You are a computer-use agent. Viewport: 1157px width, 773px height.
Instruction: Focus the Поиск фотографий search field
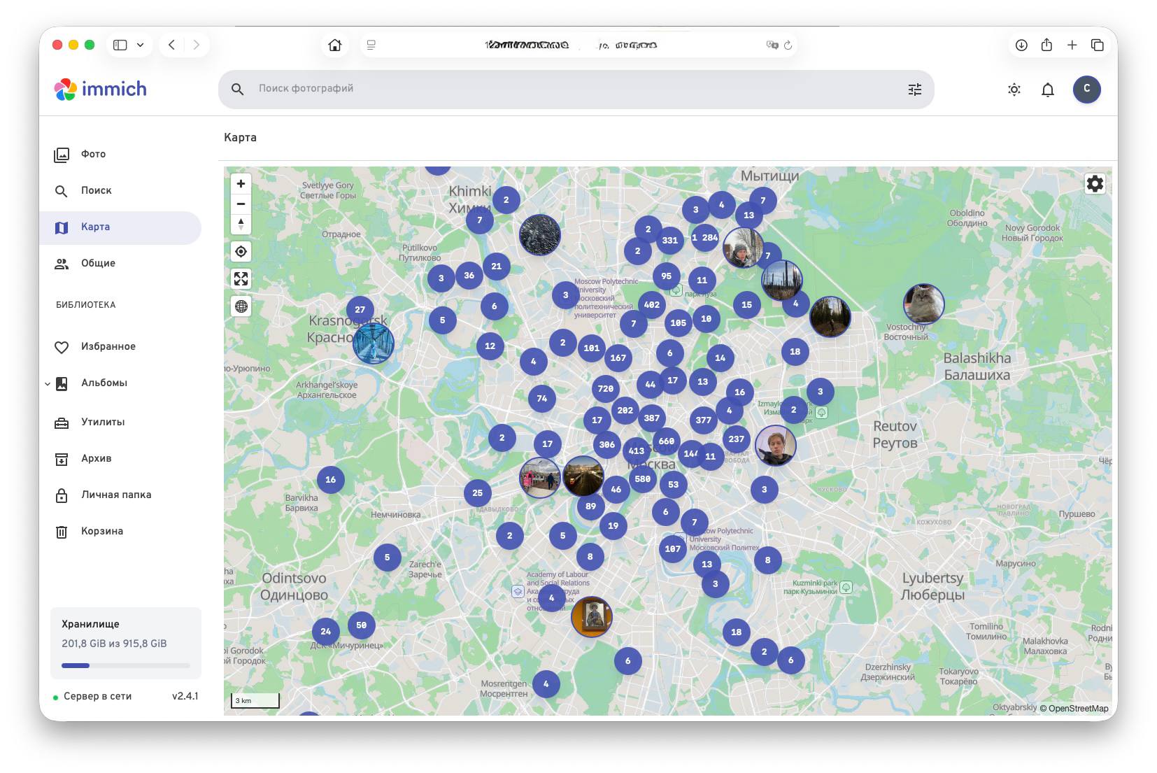pos(576,89)
